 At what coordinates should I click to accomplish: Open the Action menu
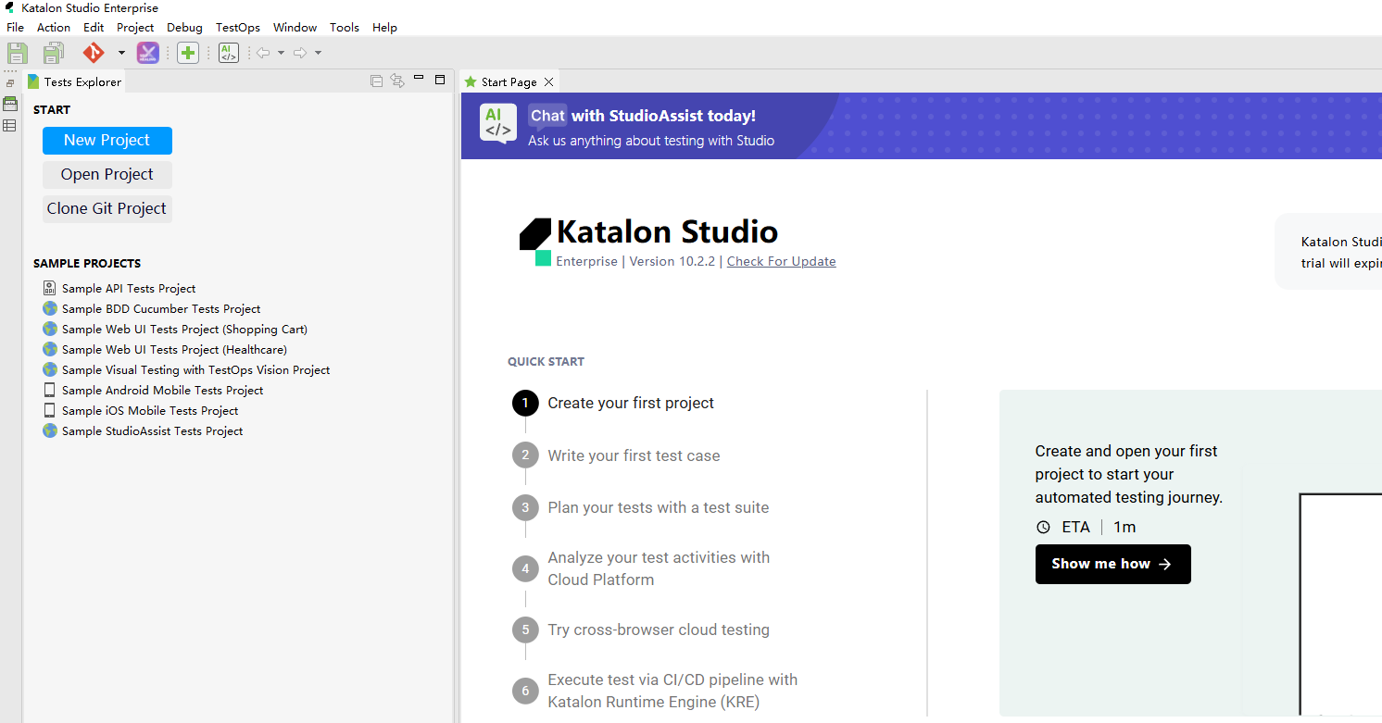coord(54,28)
